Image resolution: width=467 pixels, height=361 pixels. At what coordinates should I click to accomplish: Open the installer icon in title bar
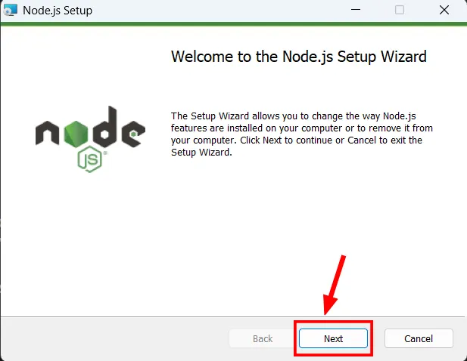tap(11, 10)
